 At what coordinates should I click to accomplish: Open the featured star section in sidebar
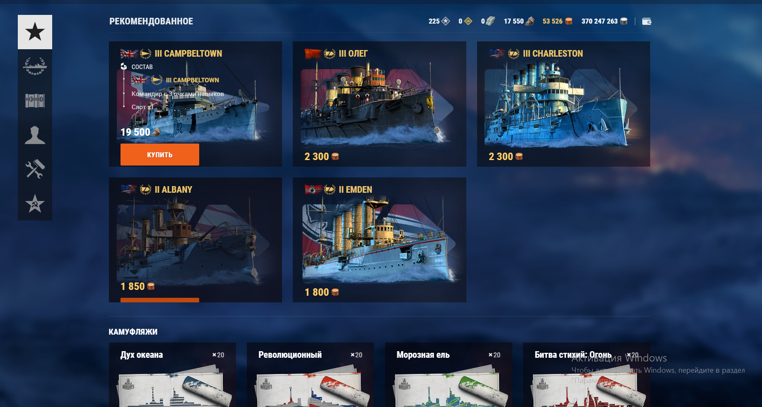(x=35, y=32)
